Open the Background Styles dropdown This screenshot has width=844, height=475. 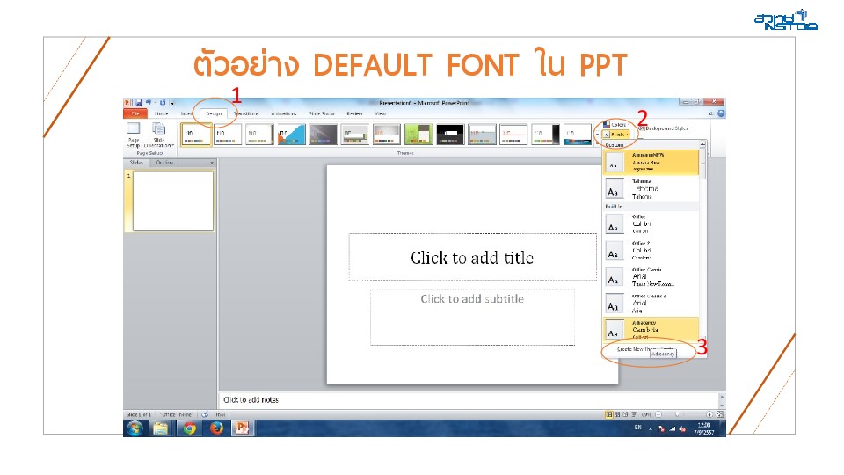[x=666, y=128]
